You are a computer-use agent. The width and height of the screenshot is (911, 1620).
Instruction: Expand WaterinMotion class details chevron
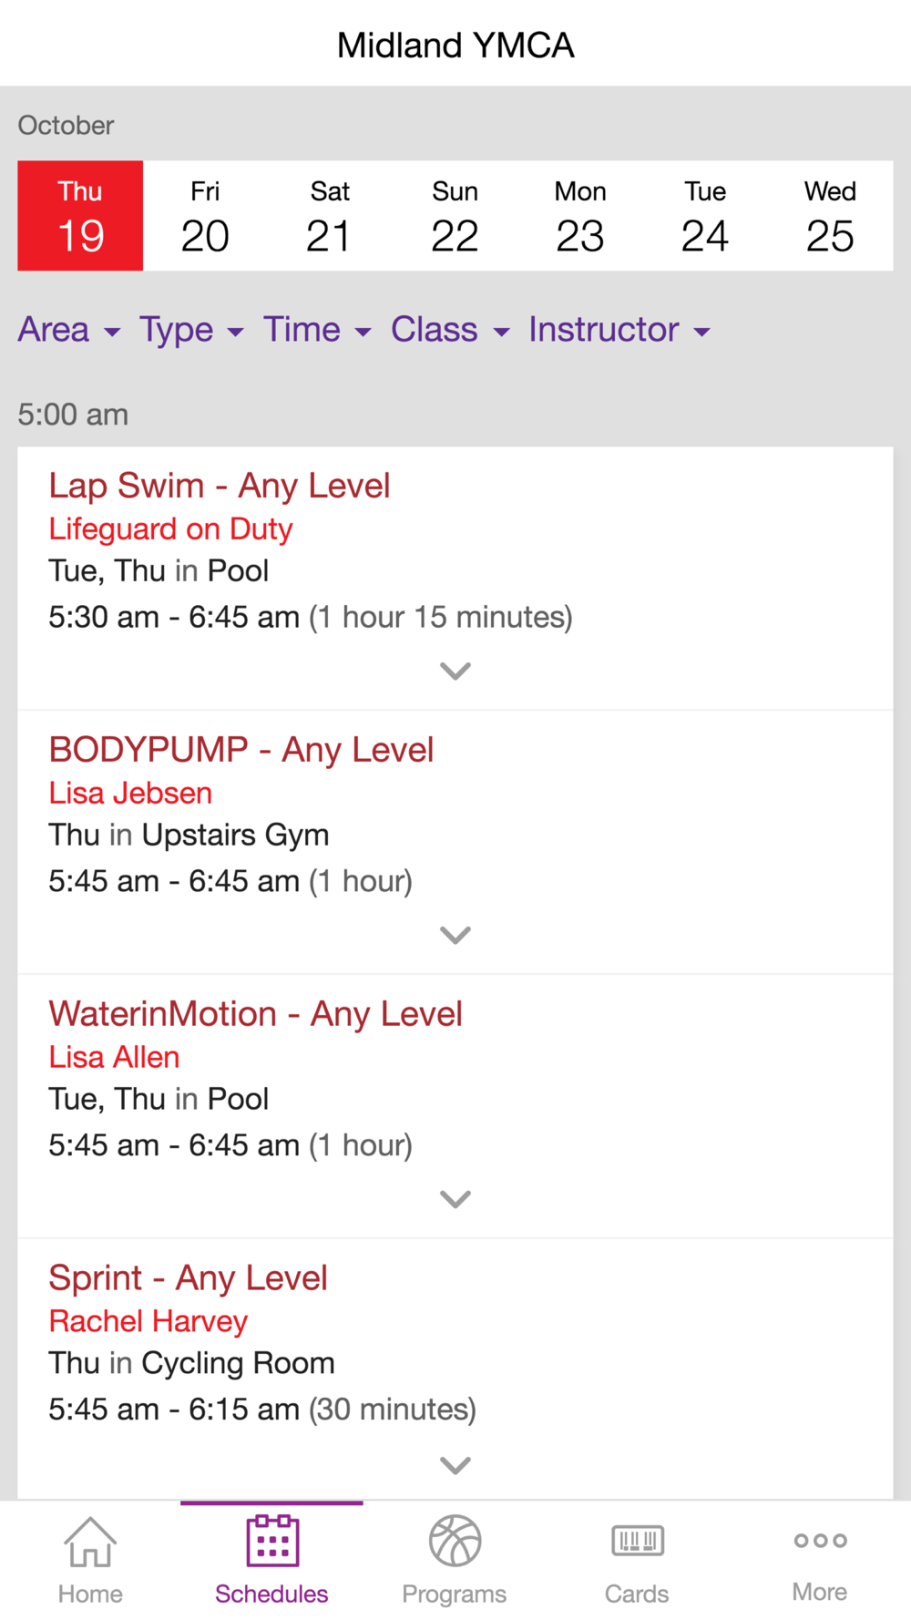tap(455, 1199)
